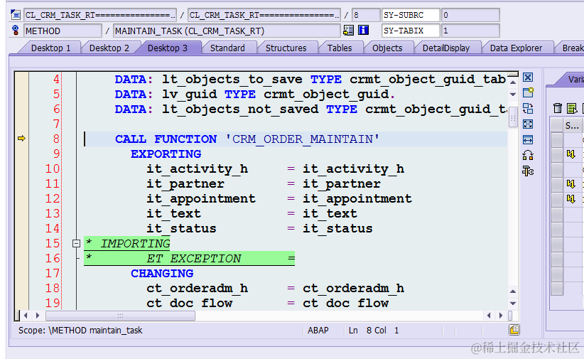Click the editor scroll up arrow at top
The image size is (584, 359).
[x=513, y=82]
